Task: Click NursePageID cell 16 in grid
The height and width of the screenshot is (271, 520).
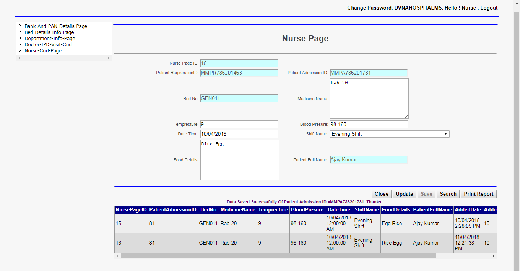Action: [x=131, y=243]
